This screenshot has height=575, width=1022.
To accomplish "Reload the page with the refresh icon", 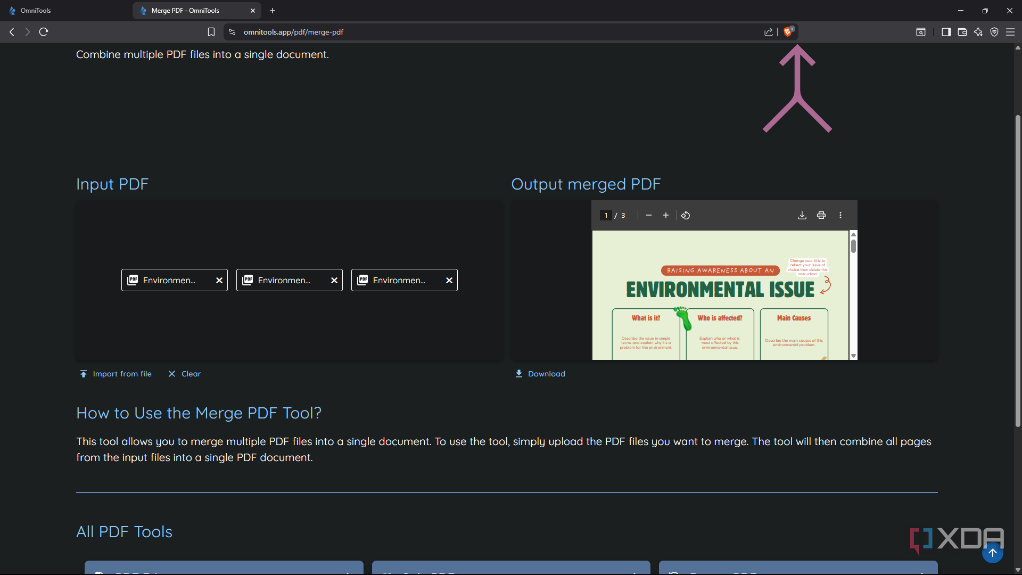I will click(44, 32).
